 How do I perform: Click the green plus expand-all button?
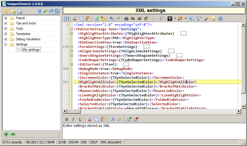[6, 134]
